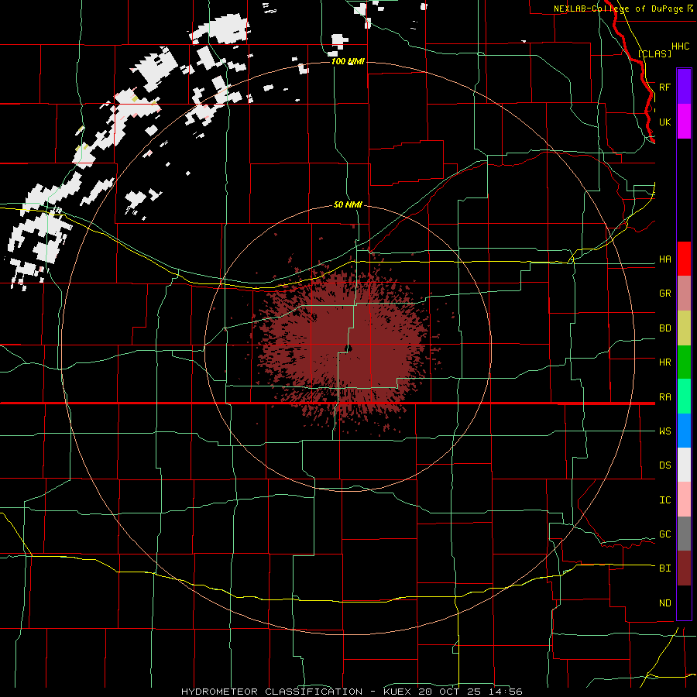Image resolution: width=697 pixels, height=697 pixels.
Task: Click the 100 NMI range ring label
Action: pos(348,61)
